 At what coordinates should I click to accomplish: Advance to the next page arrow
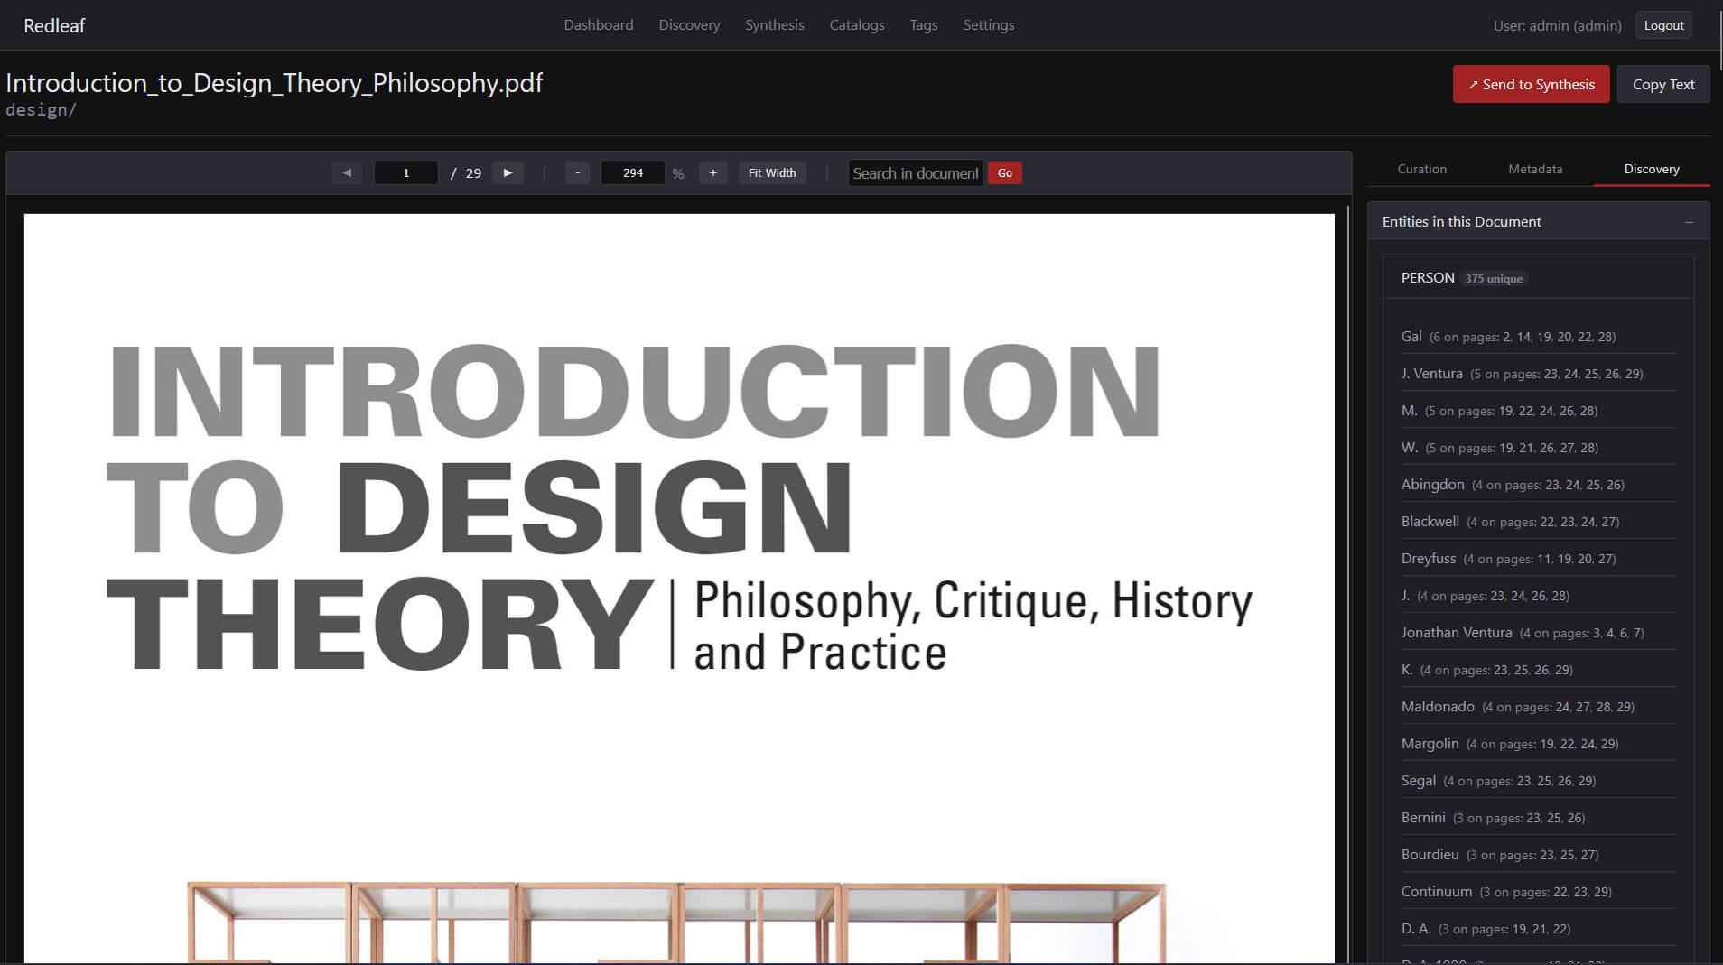[x=508, y=172]
